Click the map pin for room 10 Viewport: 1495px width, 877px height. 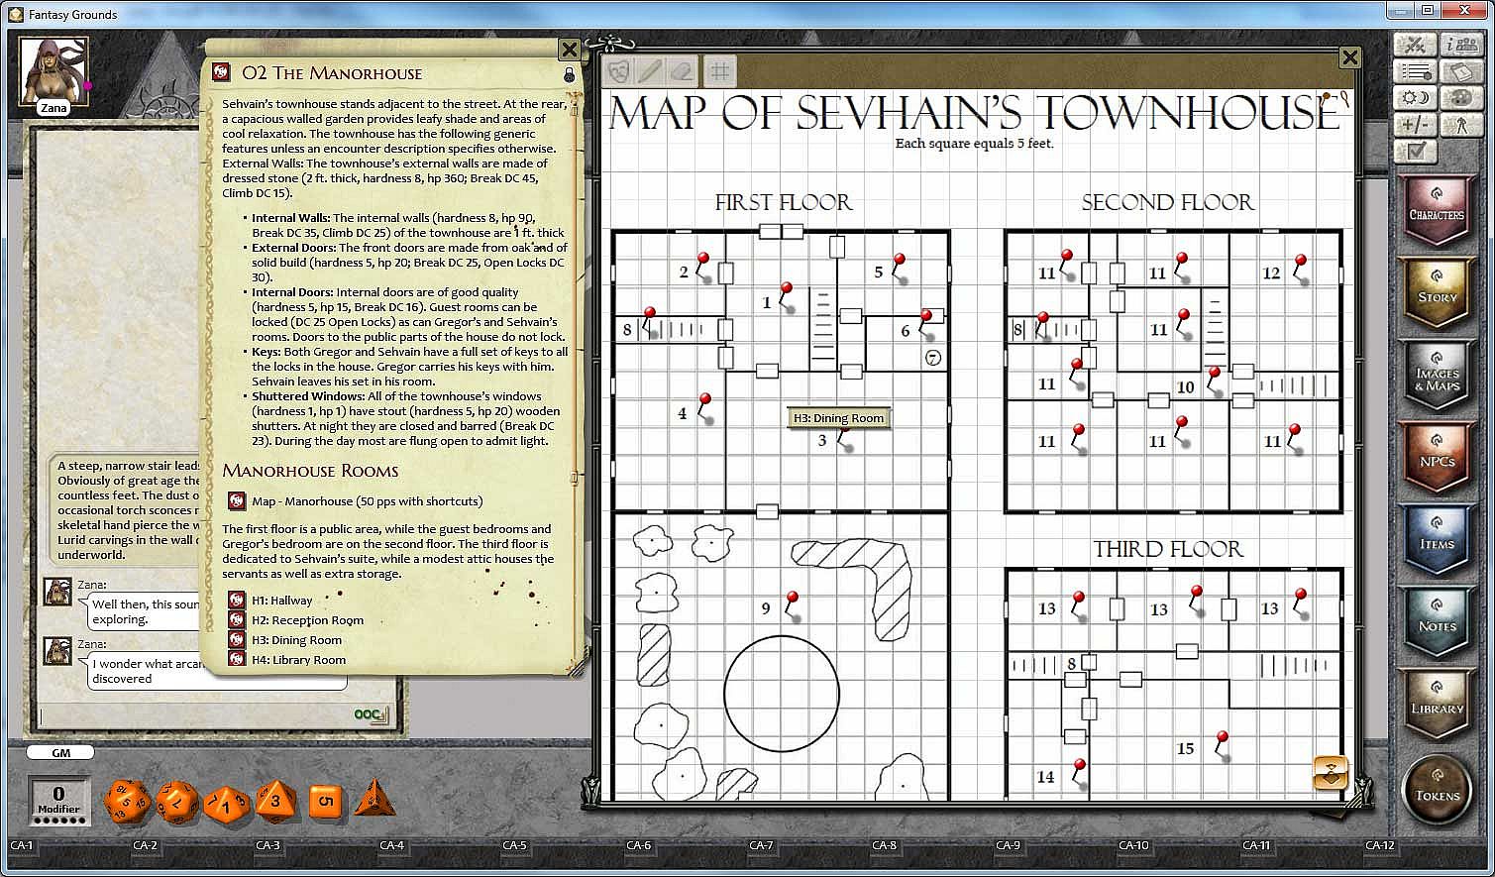click(x=1216, y=382)
